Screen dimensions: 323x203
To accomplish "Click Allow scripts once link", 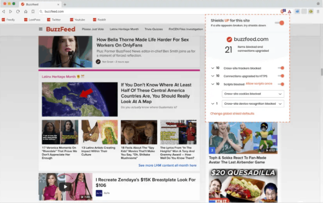I will pos(259,84).
